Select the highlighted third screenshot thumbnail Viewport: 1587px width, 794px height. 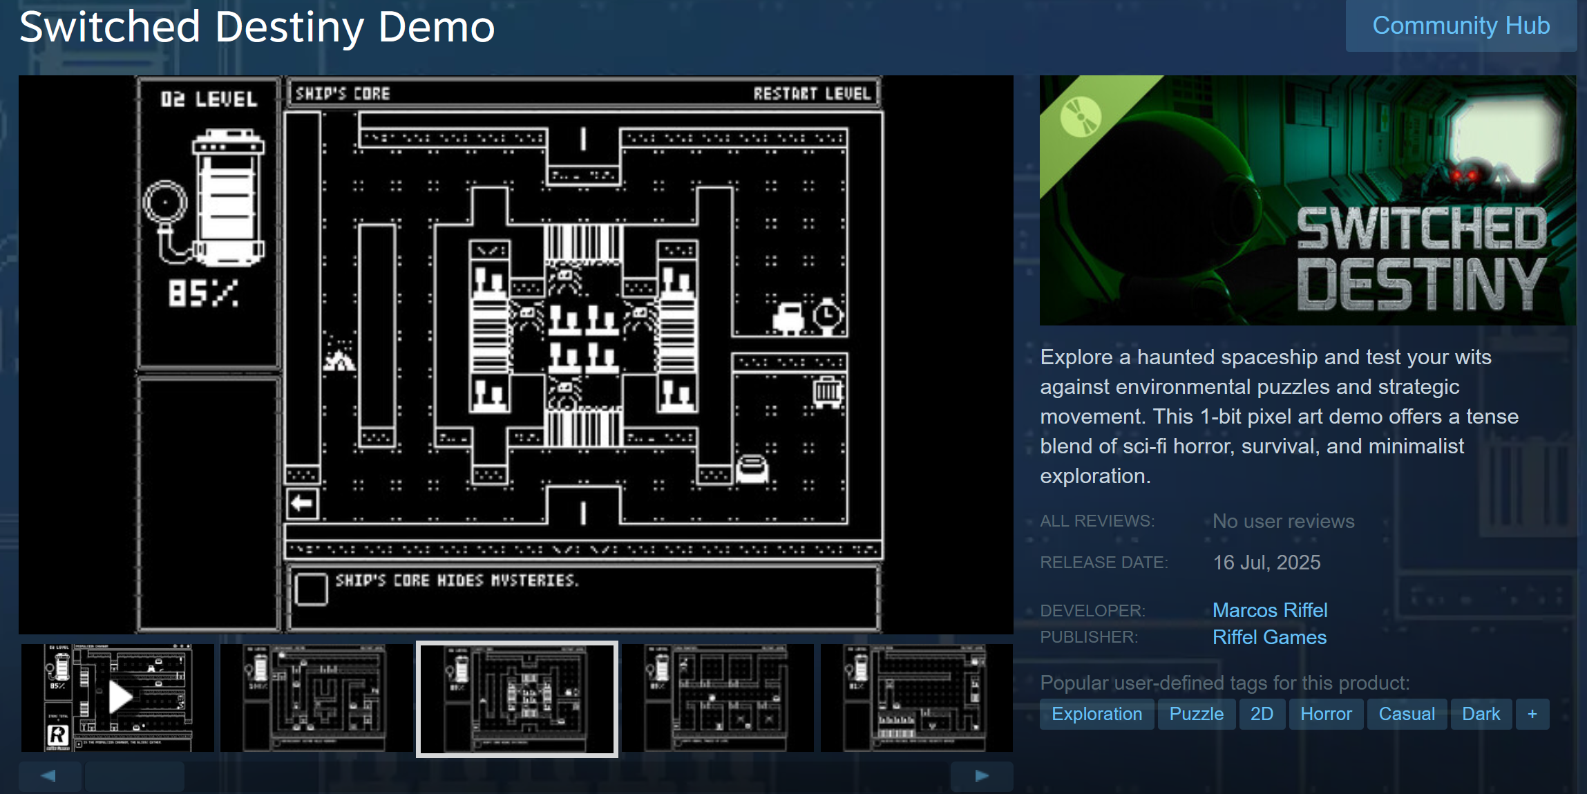click(517, 699)
